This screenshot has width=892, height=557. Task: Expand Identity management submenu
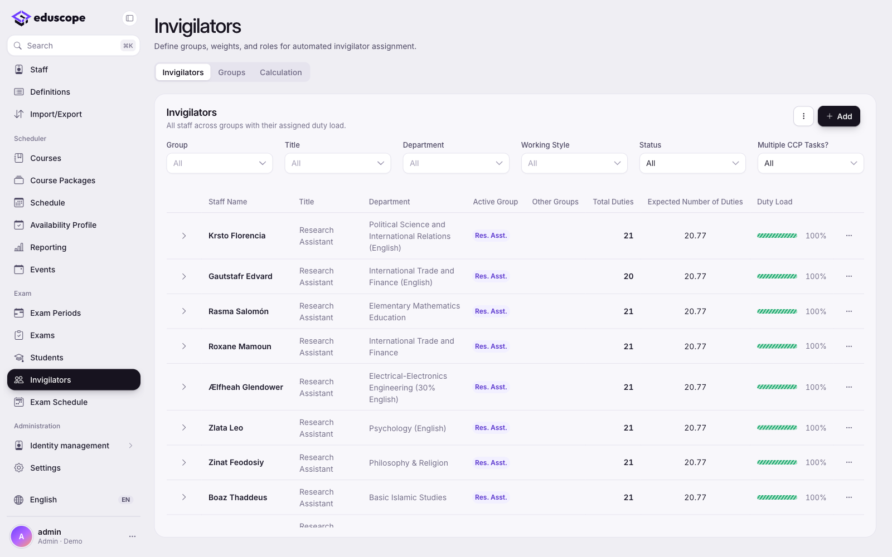(x=74, y=446)
